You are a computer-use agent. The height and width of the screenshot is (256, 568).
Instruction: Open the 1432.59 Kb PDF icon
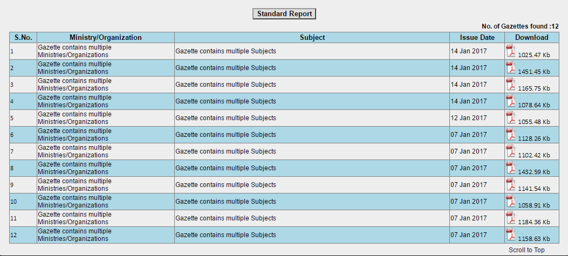click(510, 167)
